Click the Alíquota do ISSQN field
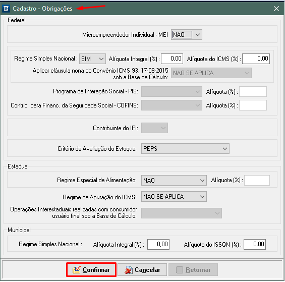 pos(255,244)
